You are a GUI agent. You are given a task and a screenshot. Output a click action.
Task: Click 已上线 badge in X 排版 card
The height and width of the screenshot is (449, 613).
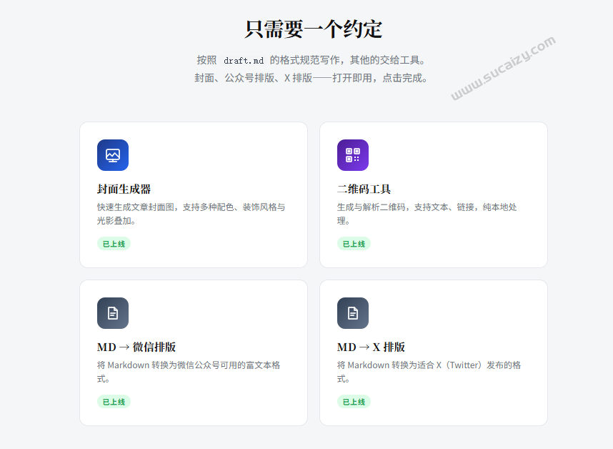pyautogui.click(x=354, y=402)
